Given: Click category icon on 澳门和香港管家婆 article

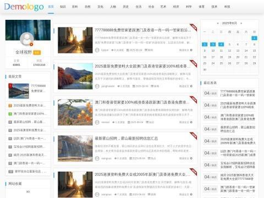Looking at the screenshot, I should click(147, 122).
